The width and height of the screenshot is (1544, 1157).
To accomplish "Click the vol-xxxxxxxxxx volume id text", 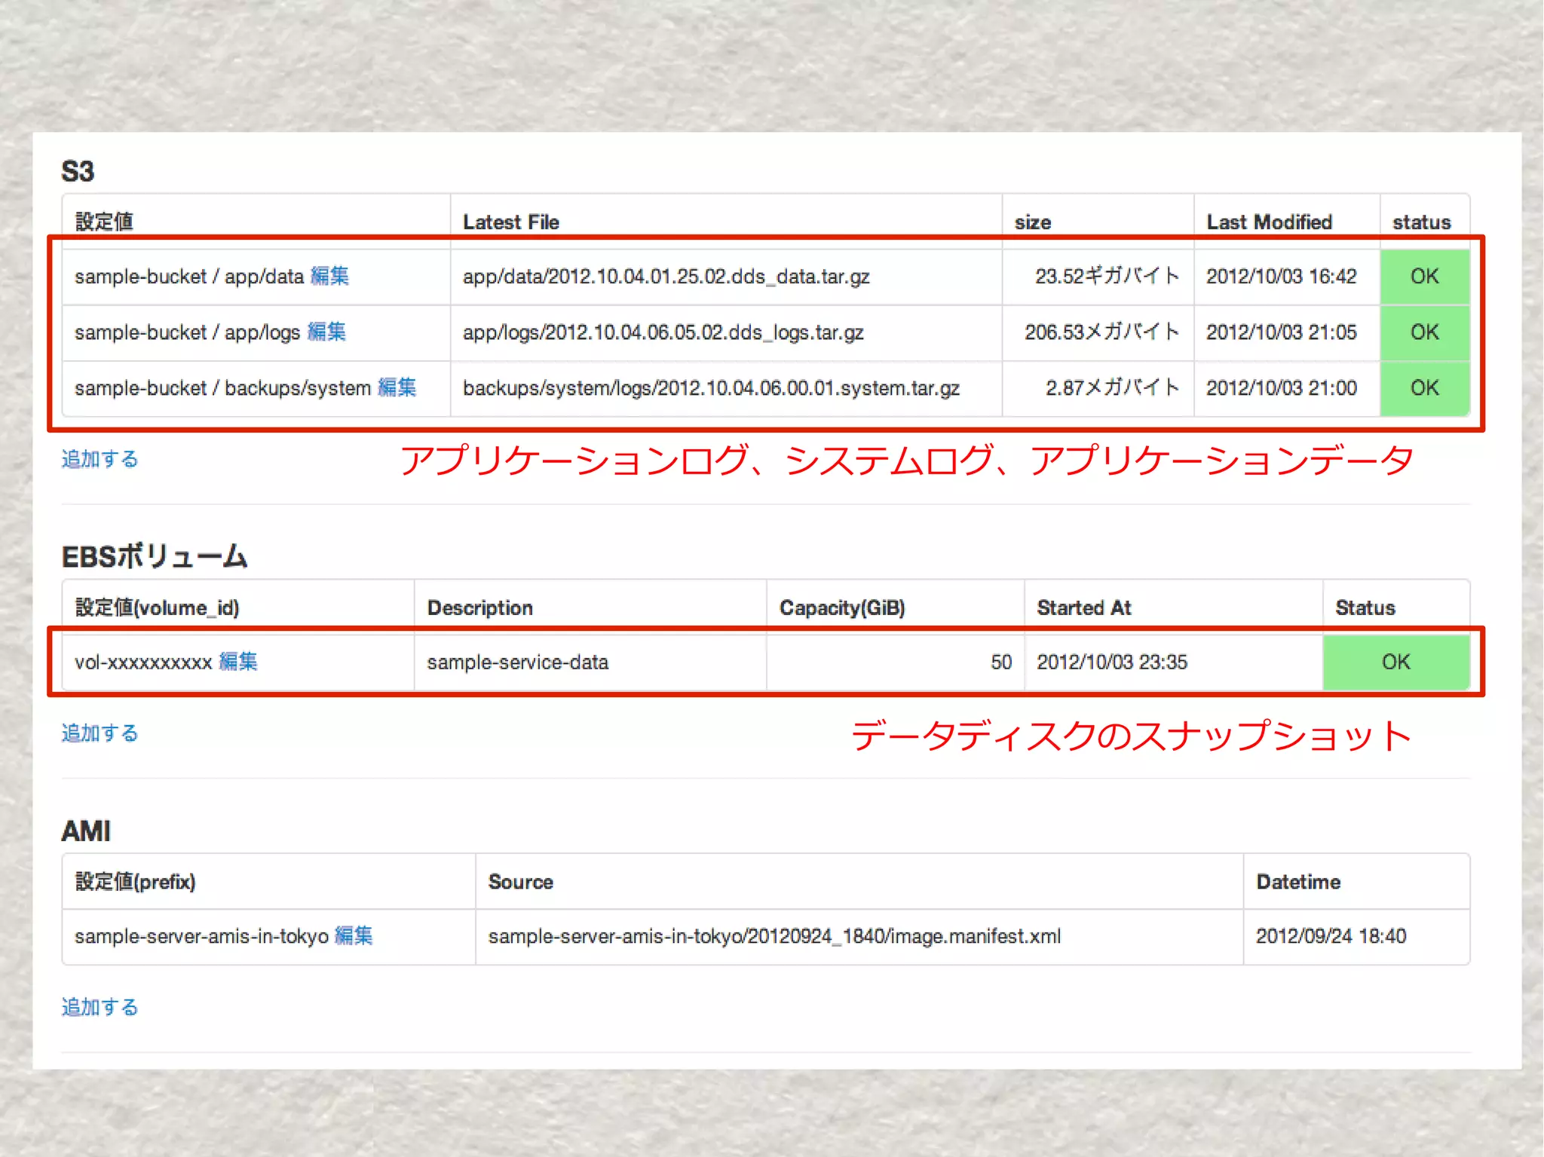I will (x=143, y=663).
